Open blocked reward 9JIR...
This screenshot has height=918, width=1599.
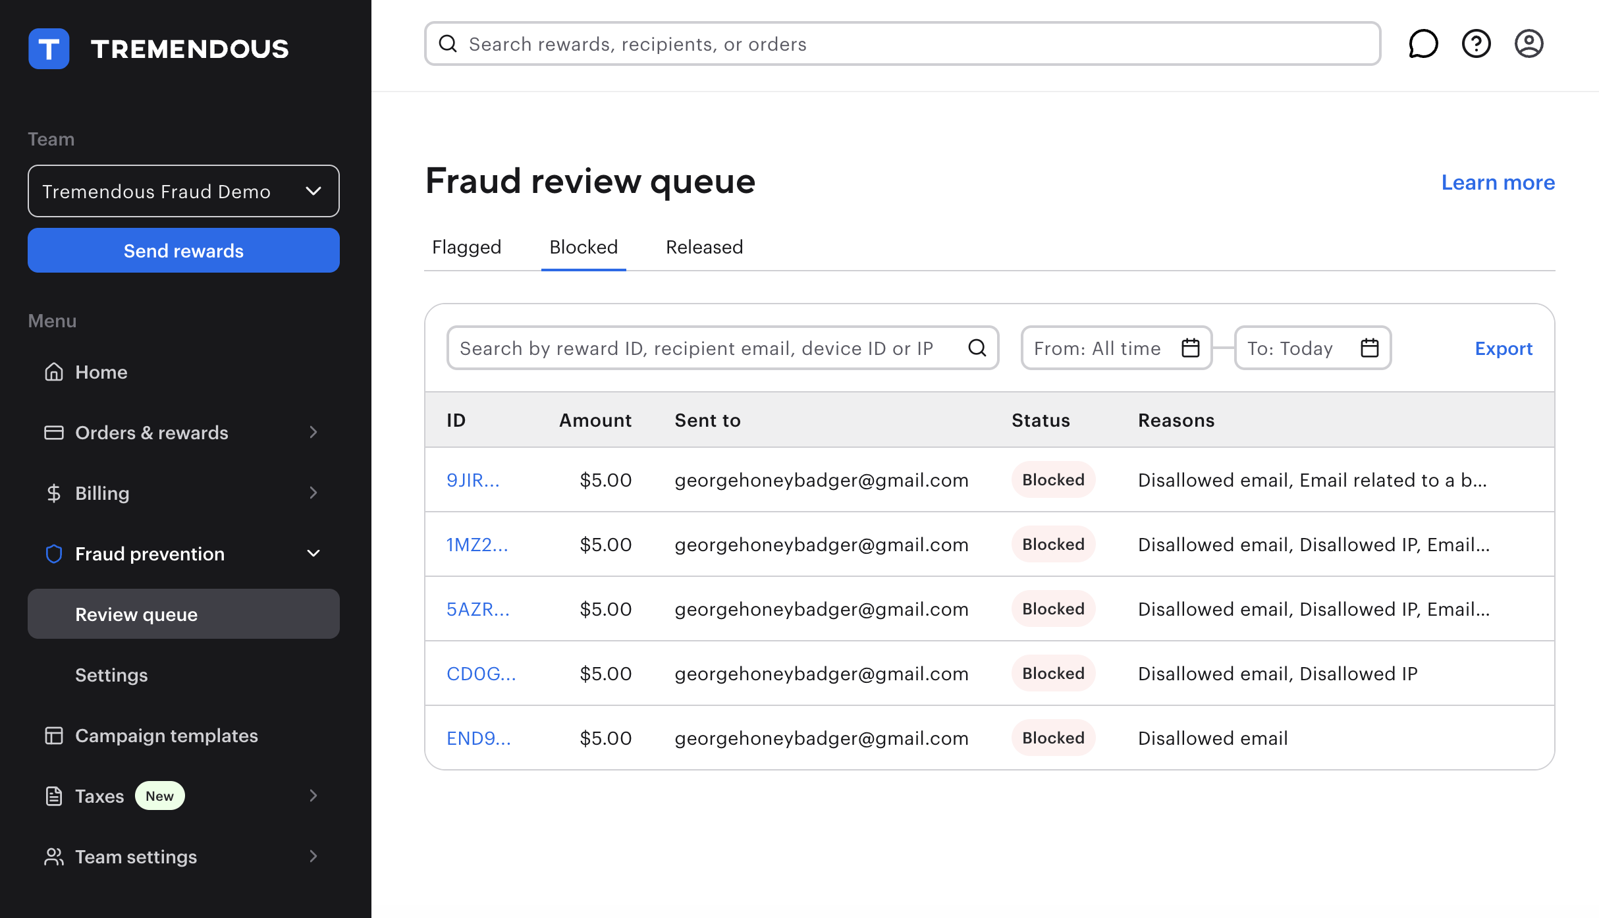pos(473,480)
